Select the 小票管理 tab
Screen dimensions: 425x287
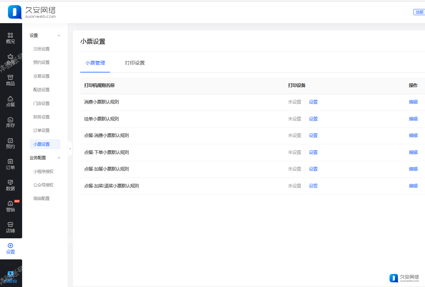95,63
